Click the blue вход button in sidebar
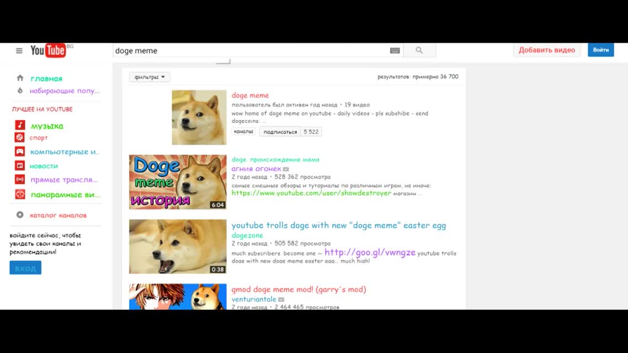 pos(25,268)
